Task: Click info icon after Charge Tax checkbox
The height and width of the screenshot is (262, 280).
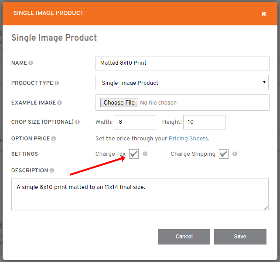Action: [x=145, y=154]
